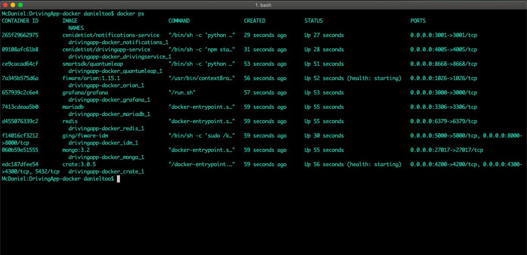Viewport: 527px width, 255px height.
Task: Click port mapping 0.0.0.0:3001->3001/tcp
Action: [x=444, y=35]
